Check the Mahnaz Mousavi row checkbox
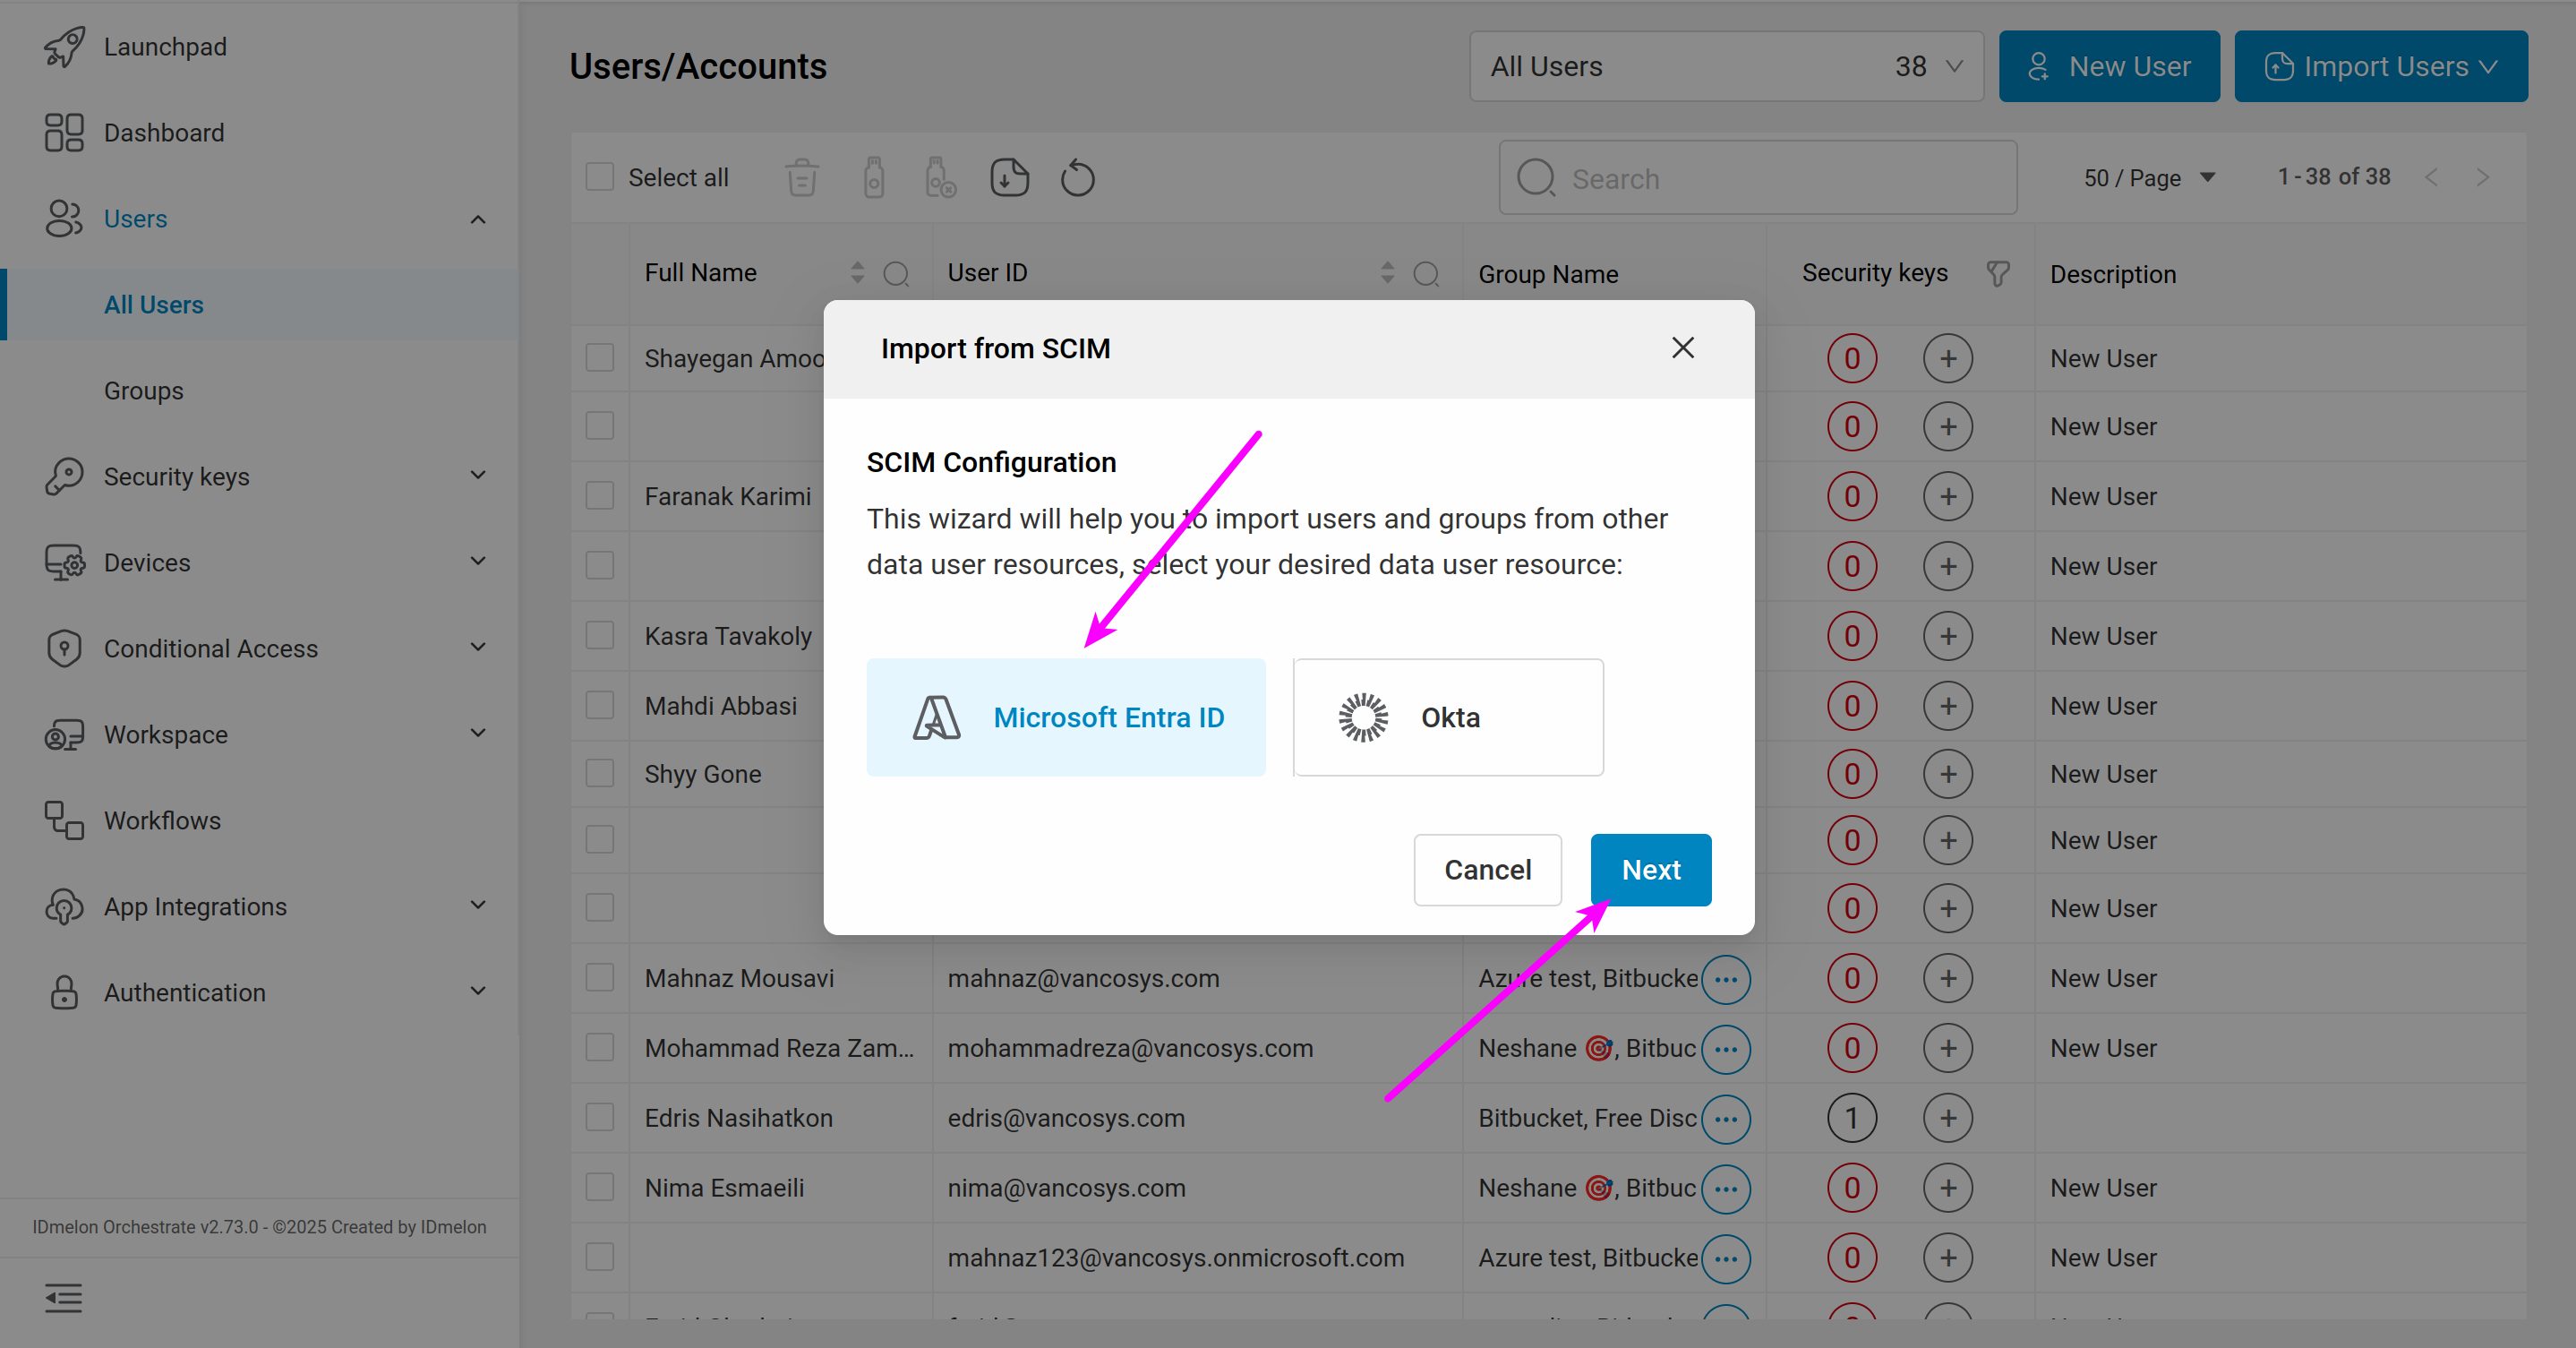2576x1348 pixels. (600, 978)
